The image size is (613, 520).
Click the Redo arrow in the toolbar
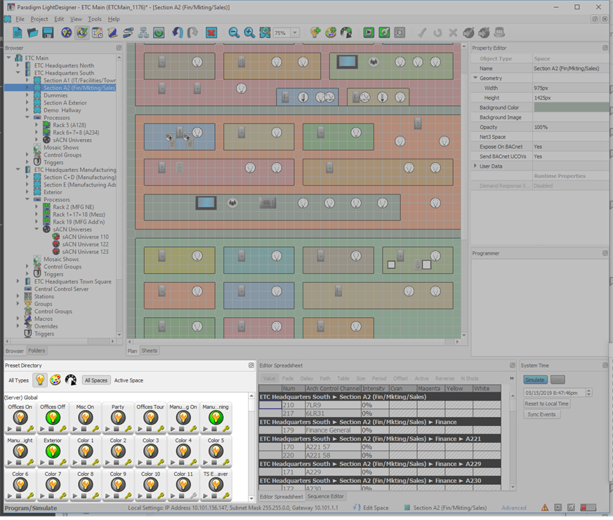pyautogui.click(x=192, y=33)
